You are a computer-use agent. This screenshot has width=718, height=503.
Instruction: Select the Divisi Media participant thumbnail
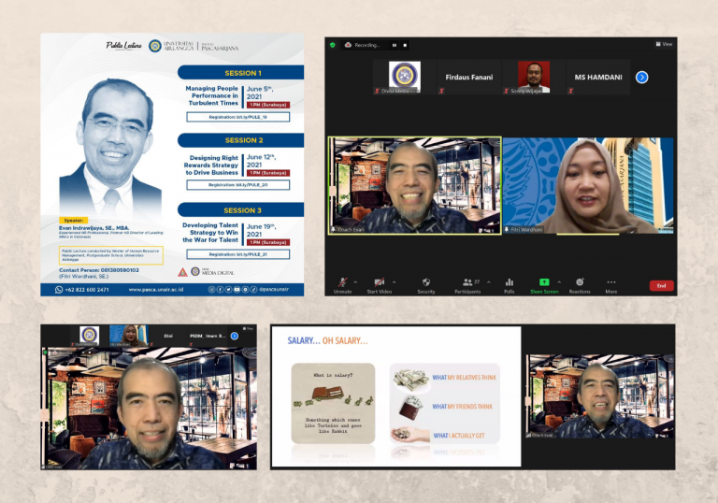pyautogui.click(x=404, y=75)
